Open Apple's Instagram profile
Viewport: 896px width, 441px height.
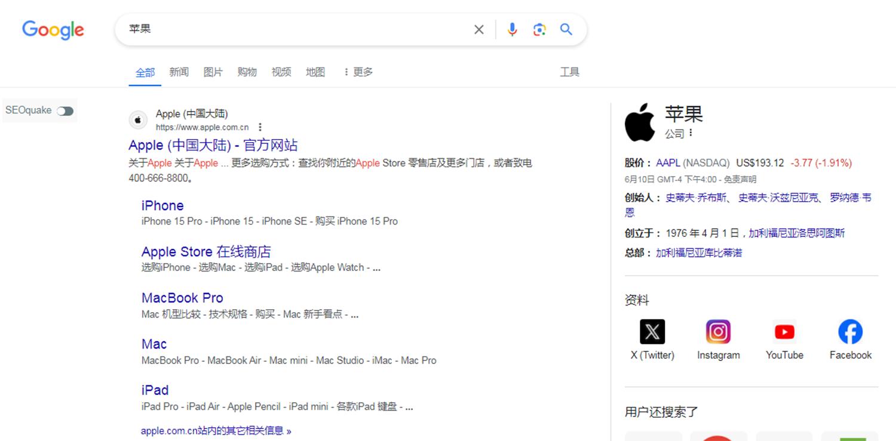coord(718,332)
